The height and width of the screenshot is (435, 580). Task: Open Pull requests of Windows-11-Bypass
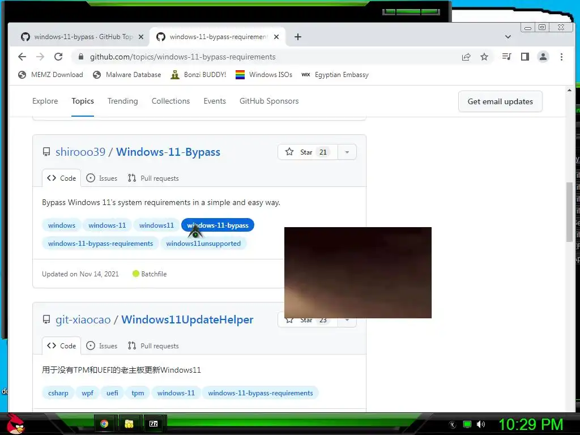tap(153, 178)
